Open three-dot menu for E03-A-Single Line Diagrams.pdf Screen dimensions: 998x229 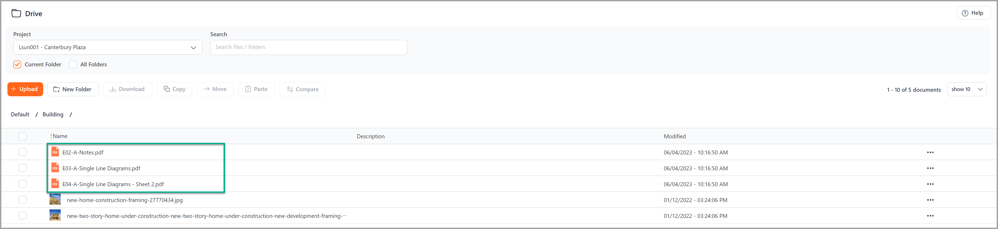coord(930,168)
